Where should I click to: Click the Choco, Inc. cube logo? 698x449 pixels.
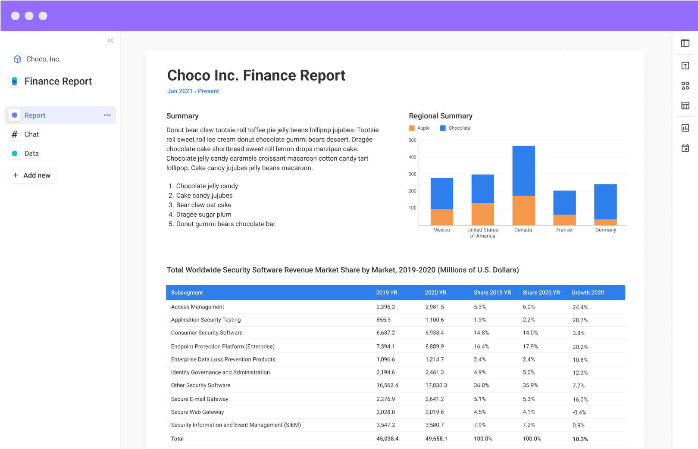17,59
